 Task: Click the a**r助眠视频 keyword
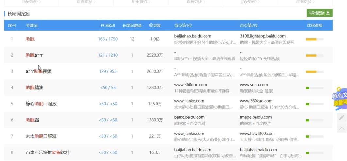(39, 71)
